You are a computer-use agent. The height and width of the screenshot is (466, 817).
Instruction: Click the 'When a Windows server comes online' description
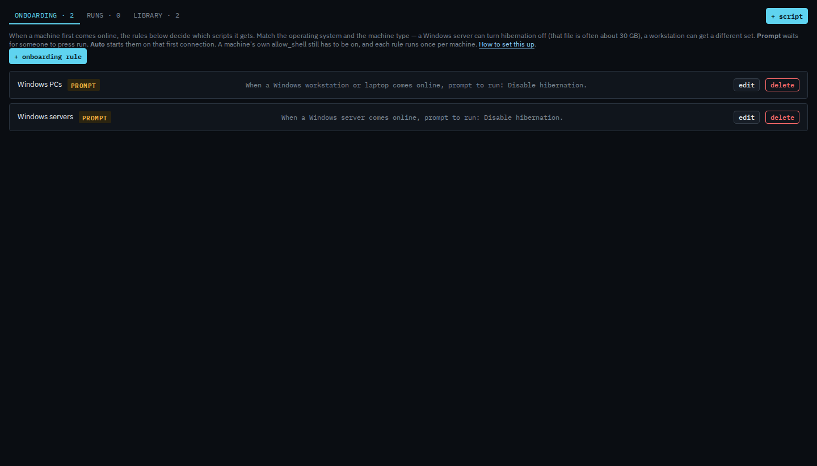pyautogui.click(x=422, y=117)
